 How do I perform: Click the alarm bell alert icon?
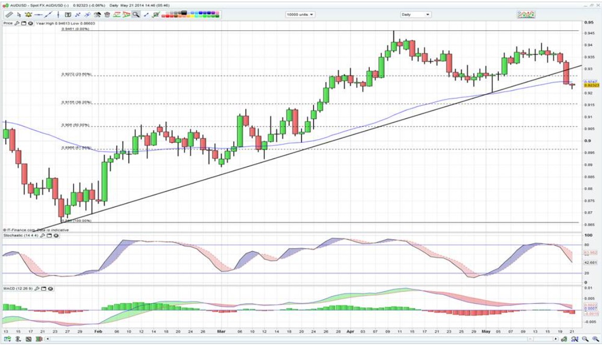coord(28,15)
